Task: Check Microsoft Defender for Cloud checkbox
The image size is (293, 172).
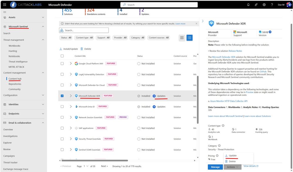Action: click(x=62, y=85)
